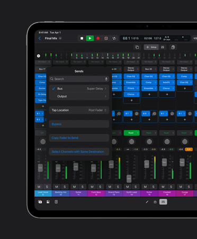The width and height of the screenshot is (197, 239).
Task: Open the Ensemble plugin on Synth Lead channel
Action: 131,82
